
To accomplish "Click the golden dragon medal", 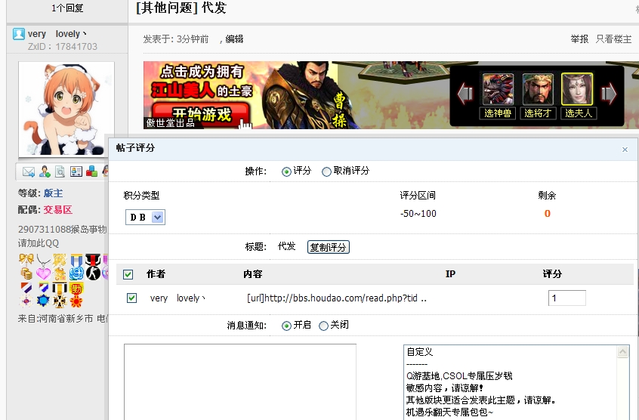I will pos(60,267).
